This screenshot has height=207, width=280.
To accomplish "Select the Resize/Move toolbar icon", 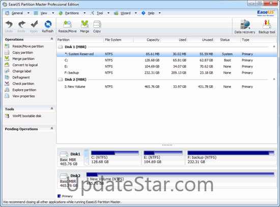I will pyautogui.click(x=68, y=24).
